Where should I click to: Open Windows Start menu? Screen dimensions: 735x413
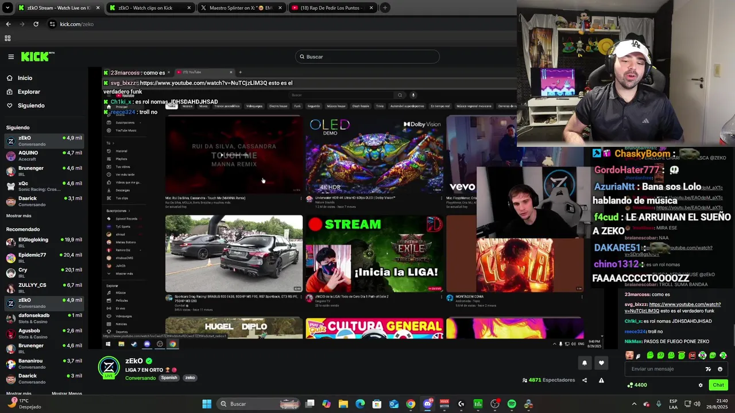point(207,404)
